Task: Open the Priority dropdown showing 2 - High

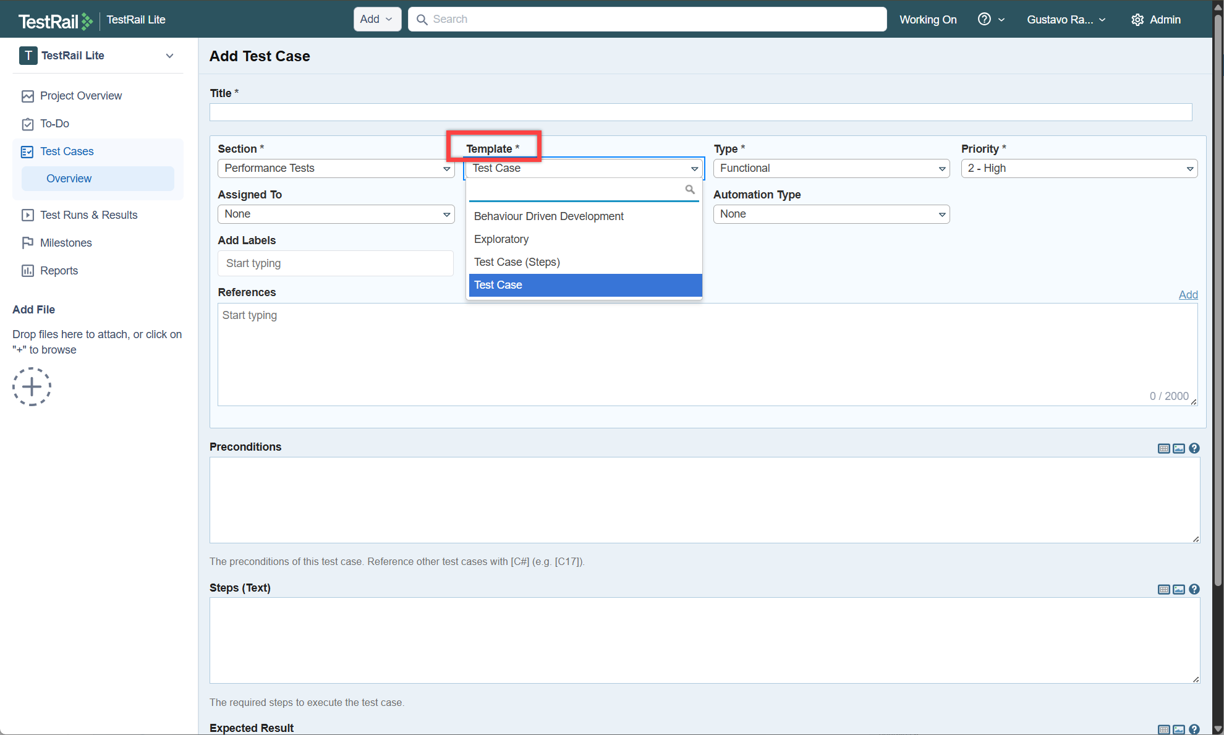Action: click(1079, 168)
